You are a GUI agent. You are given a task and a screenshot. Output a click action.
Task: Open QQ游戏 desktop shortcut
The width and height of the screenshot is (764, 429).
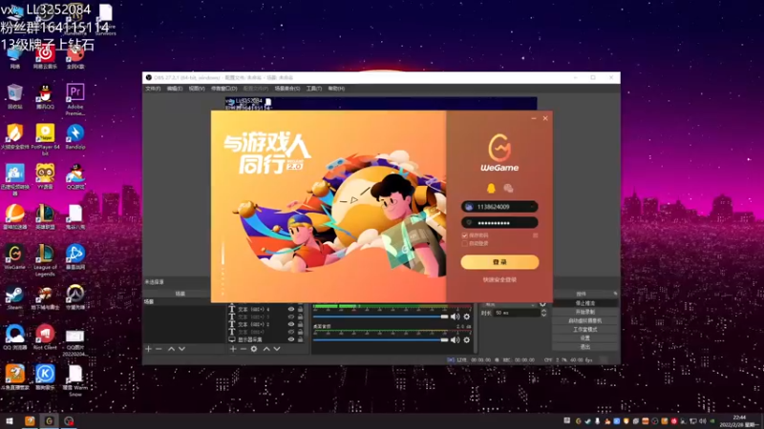pos(75,176)
